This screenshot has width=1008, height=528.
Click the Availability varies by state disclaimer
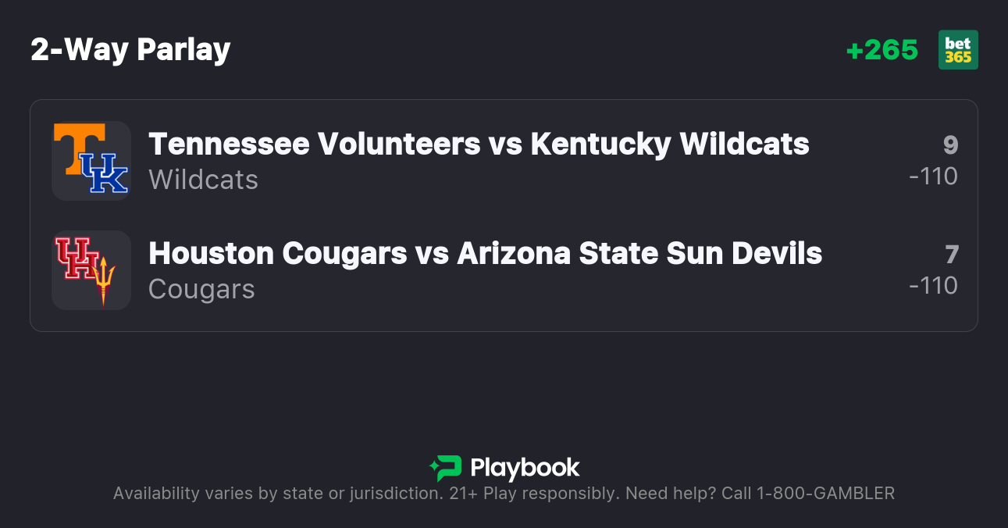pyautogui.click(x=277, y=494)
